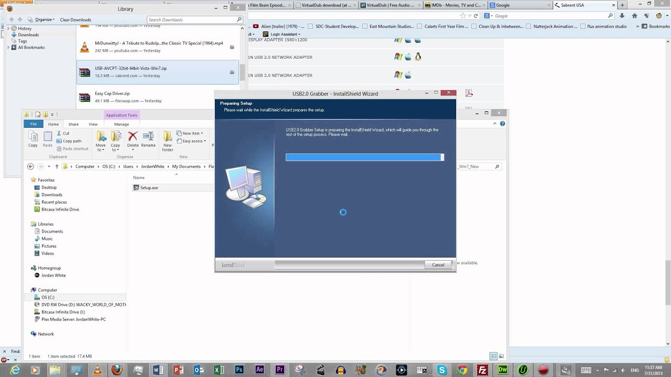Open the File tab in Explorer ribbon

33,124
